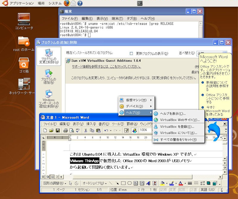Image resolution: width=238 pixels, height=199 pixels.
Task: Click the Tables and Borders toolbar icon
Action: tap(126, 130)
